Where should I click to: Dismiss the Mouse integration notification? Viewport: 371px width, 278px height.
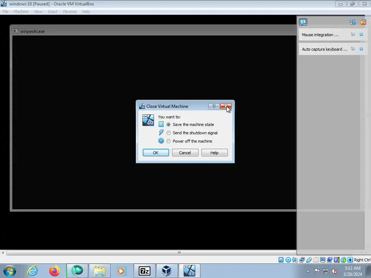pos(361,34)
